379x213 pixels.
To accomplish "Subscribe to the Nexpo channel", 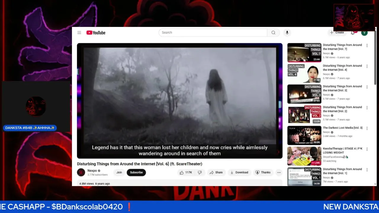I will coord(136,172).
